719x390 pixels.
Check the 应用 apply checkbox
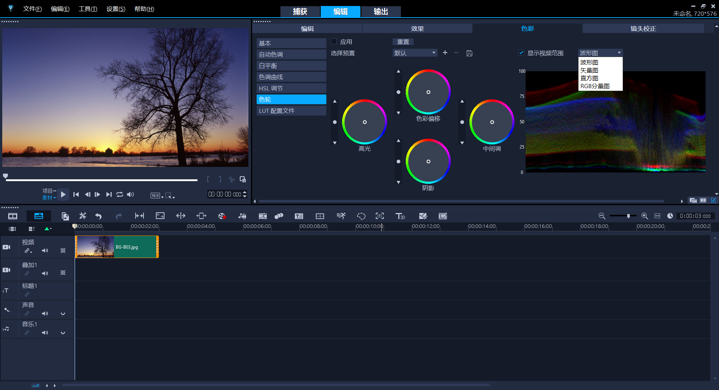(334, 42)
